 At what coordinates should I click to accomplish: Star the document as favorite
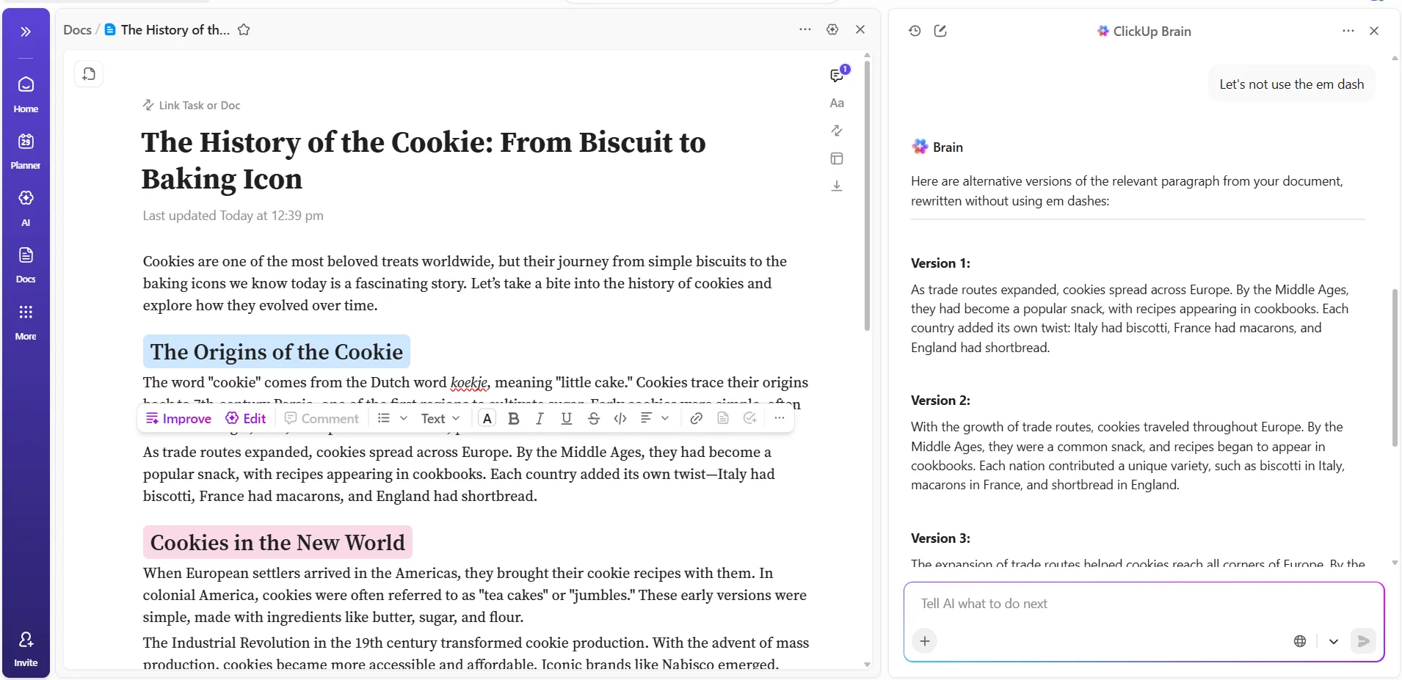(x=244, y=30)
